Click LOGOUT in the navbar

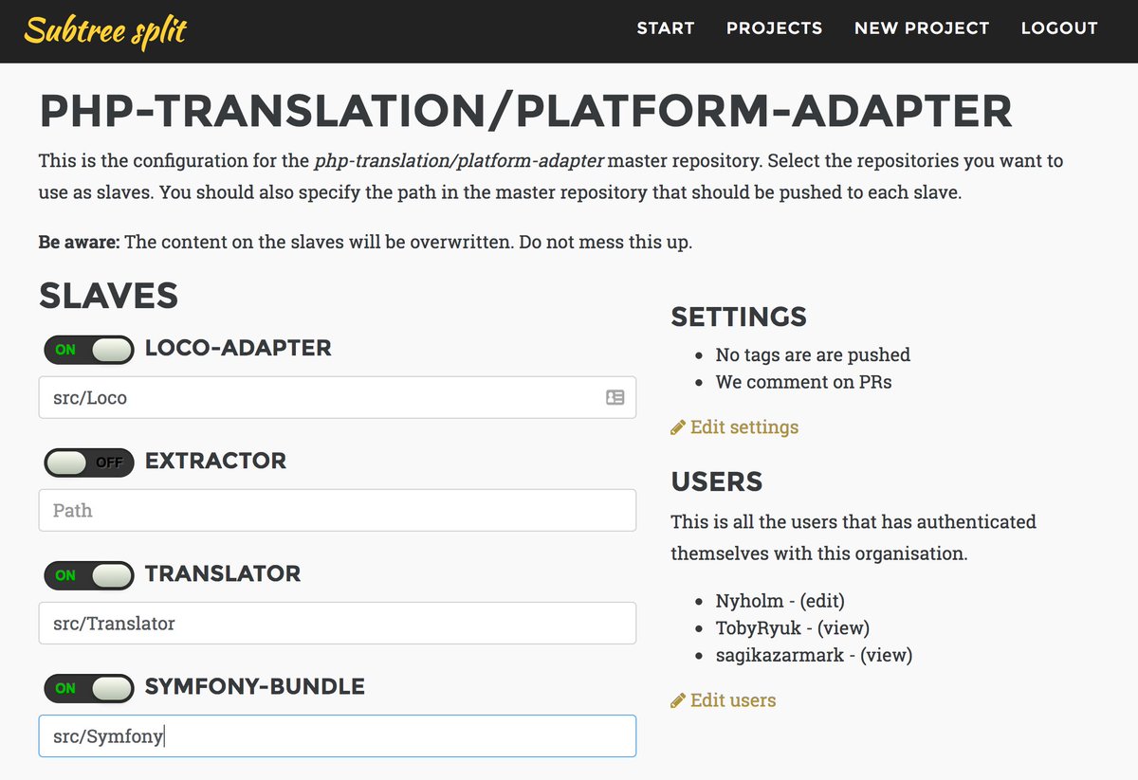(x=1058, y=28)
